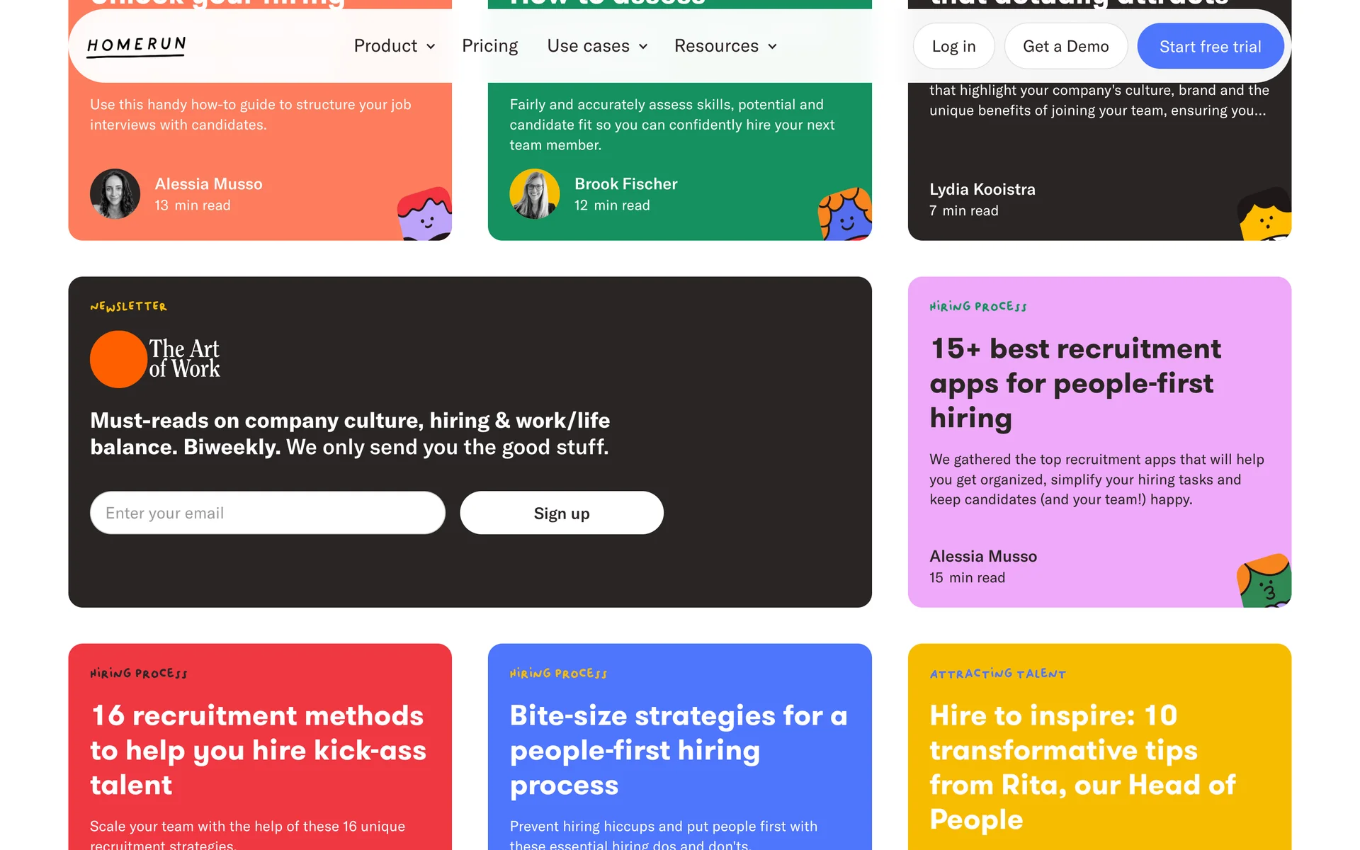Click the blue character illustration on green card
This screenshot has height=850, width=1360.
[x=845, y=215]
